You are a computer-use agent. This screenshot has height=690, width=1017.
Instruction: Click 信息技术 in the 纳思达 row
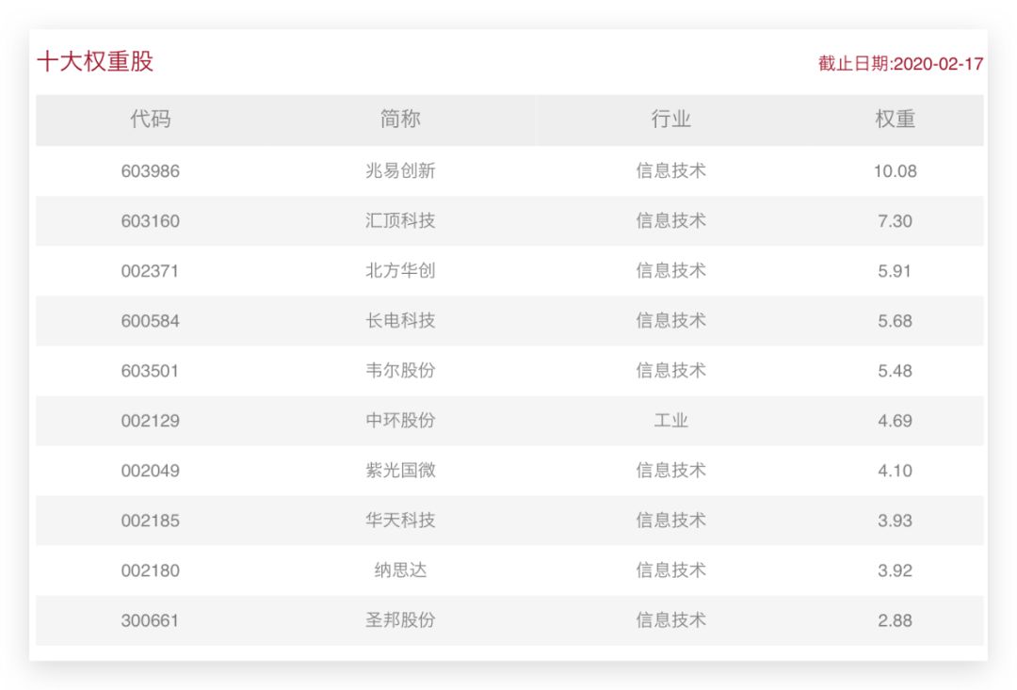click(x=670, y=570)
